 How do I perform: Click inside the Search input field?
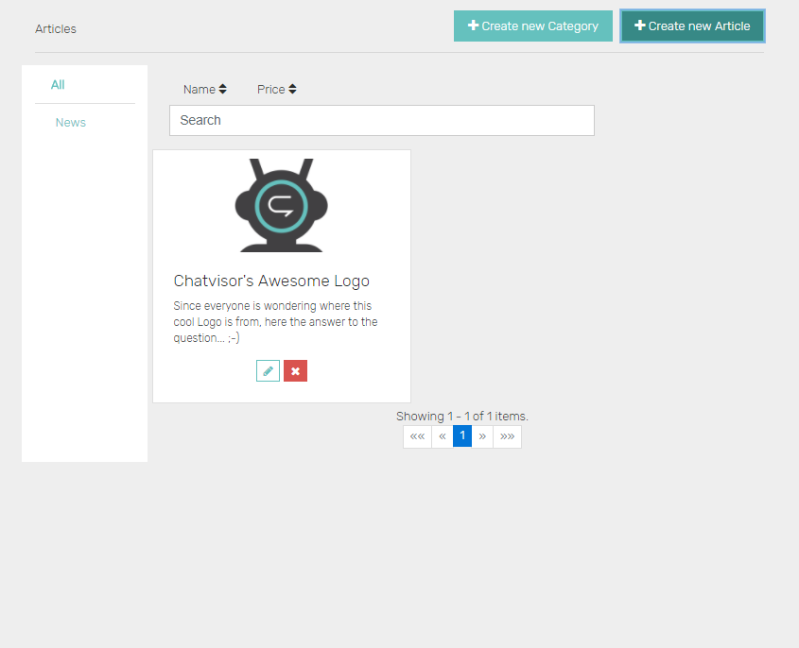(x=381, y=120)
